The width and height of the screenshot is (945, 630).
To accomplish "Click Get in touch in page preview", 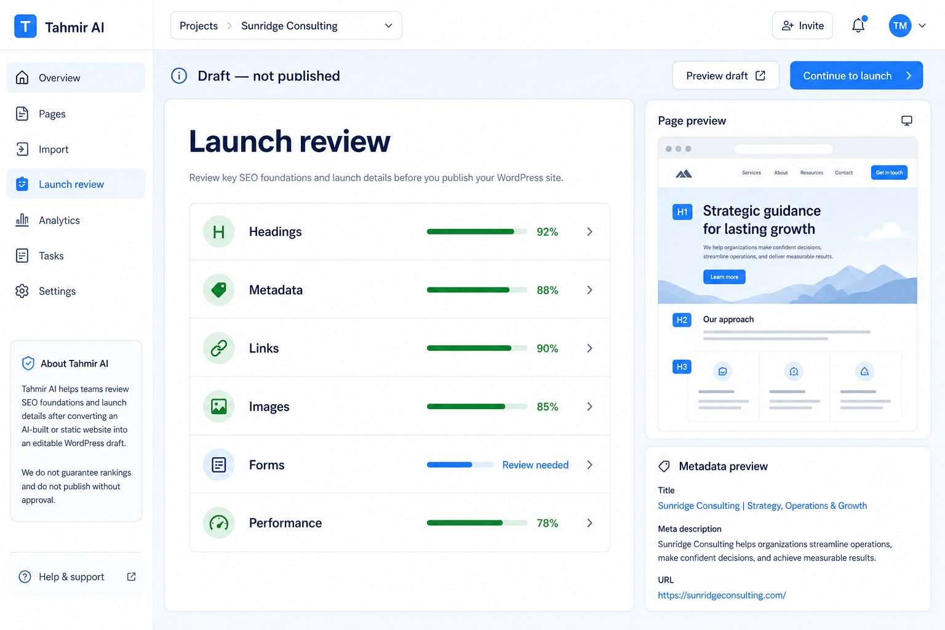I will pyautogui.click(x=889, y=173).
